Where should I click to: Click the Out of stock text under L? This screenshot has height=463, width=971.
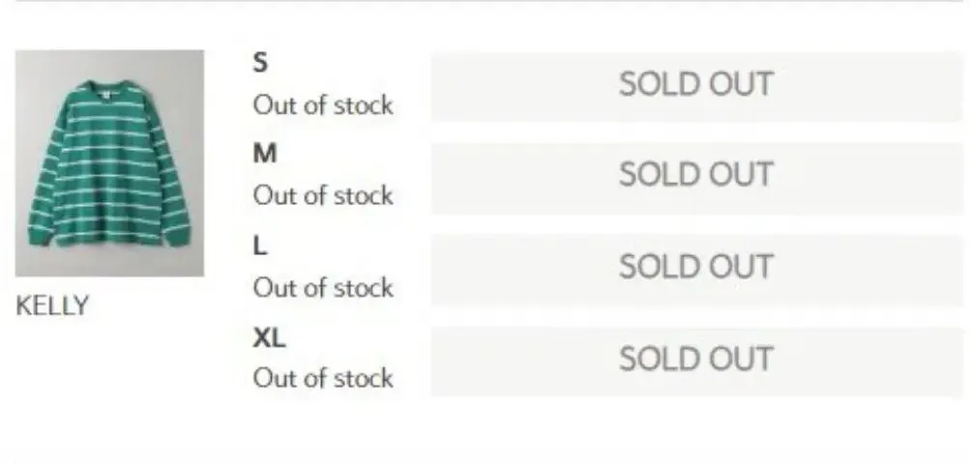(x=323, y=288)
